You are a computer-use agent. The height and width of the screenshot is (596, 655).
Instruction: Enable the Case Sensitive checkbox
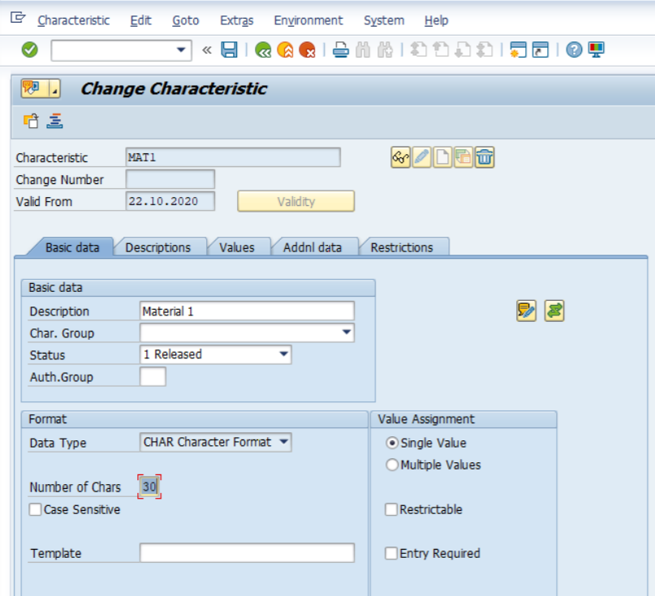(x=36, y=509)
